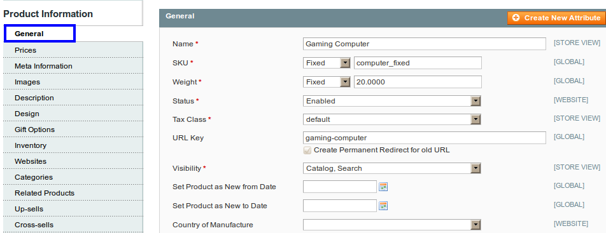The width and height of the screenshot is (606, 233).
Task: Switch to the Categories tab
Action: click(73, 176)
